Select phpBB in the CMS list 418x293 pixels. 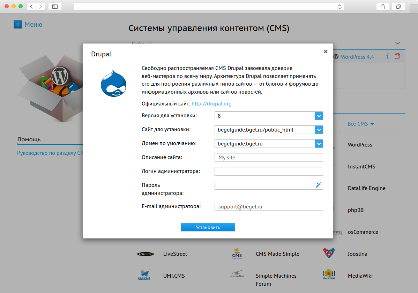click(356, 210)
